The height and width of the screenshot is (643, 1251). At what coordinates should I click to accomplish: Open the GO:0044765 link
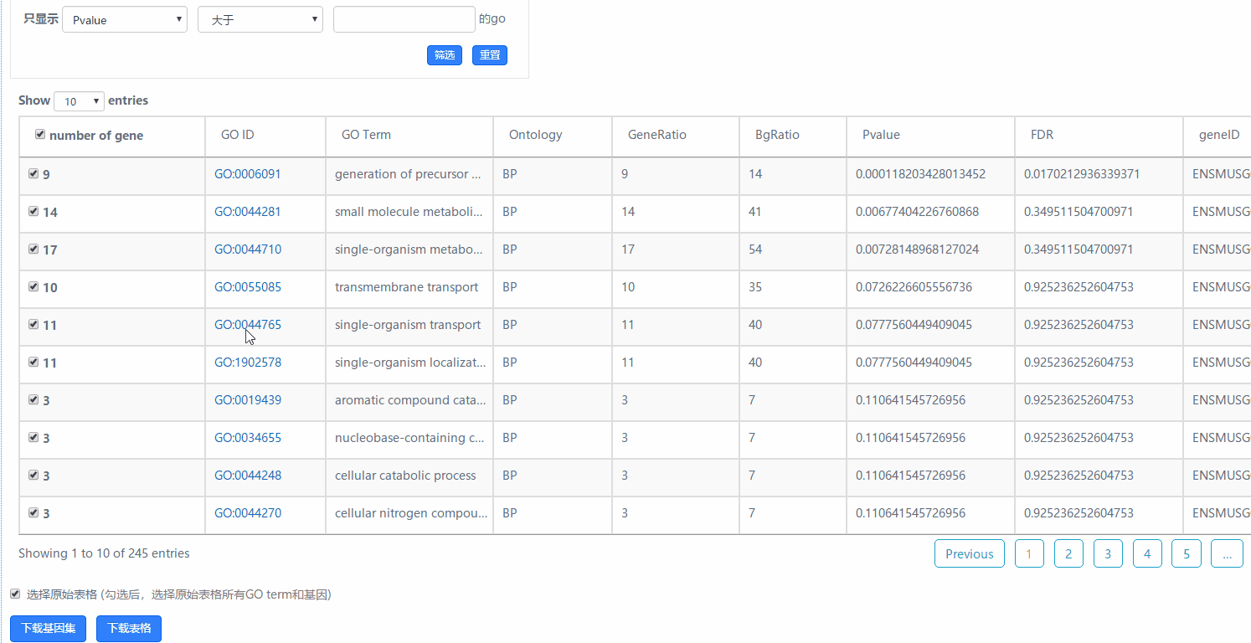click(x=248, y=325)
